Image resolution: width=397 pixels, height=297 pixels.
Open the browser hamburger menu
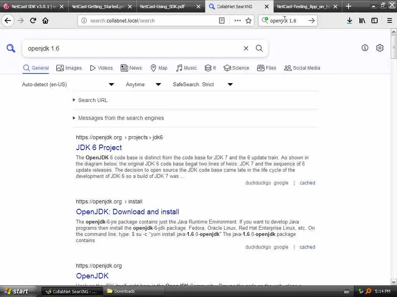(390, 21)
